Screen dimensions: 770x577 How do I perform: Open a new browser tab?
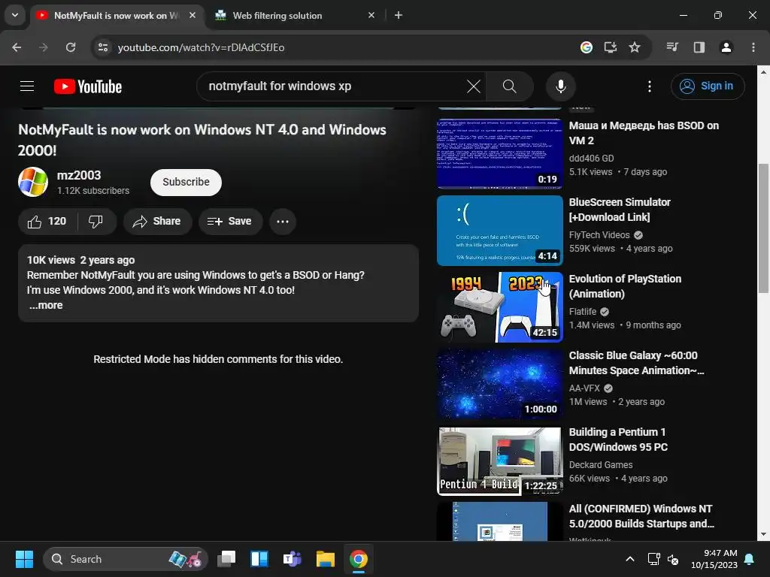click(399, 15)
